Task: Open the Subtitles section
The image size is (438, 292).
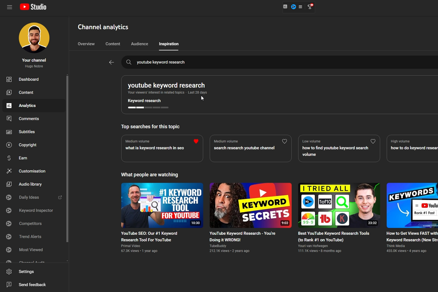Action: pos(26,131)
